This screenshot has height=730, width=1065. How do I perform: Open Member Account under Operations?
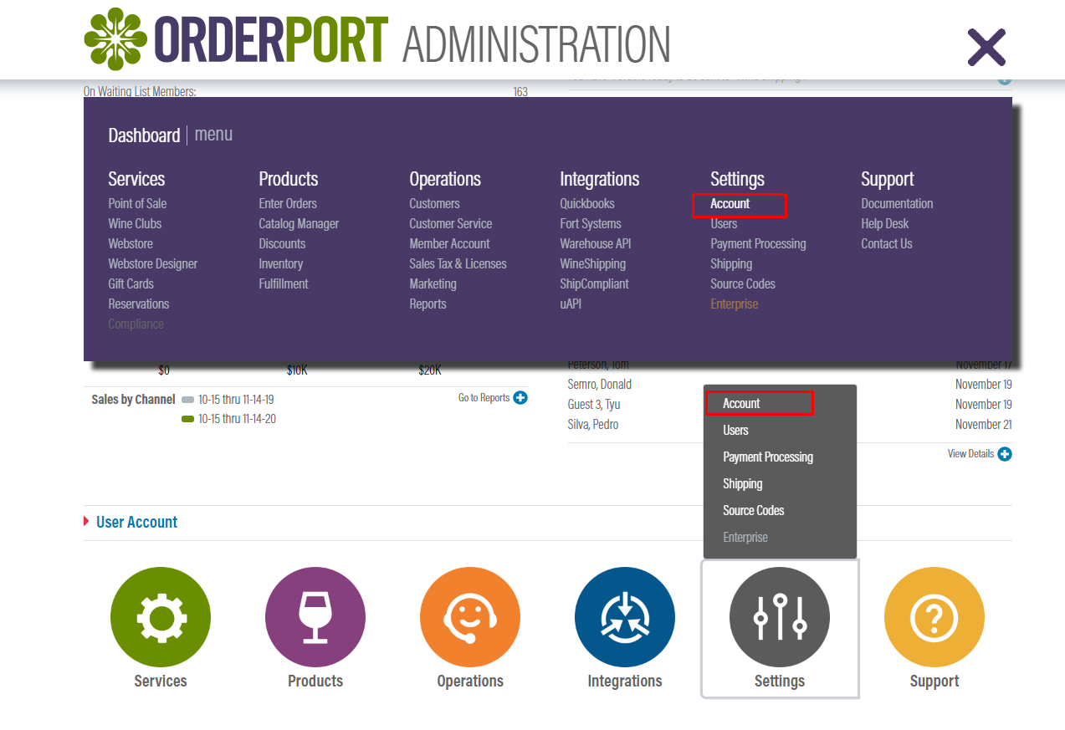(449, 243)
